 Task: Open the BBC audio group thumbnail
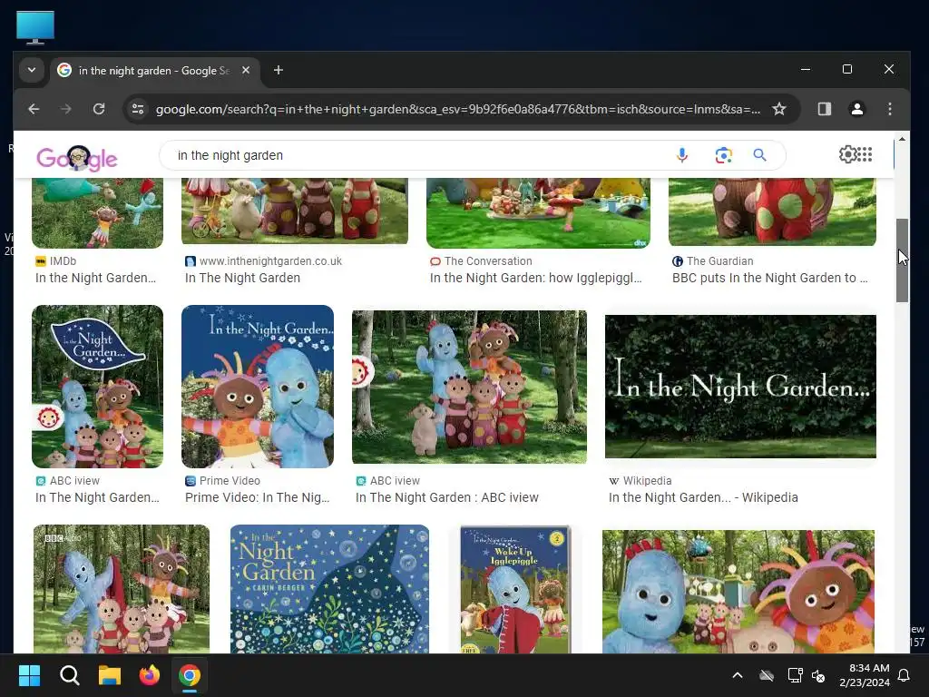[122, 589]
